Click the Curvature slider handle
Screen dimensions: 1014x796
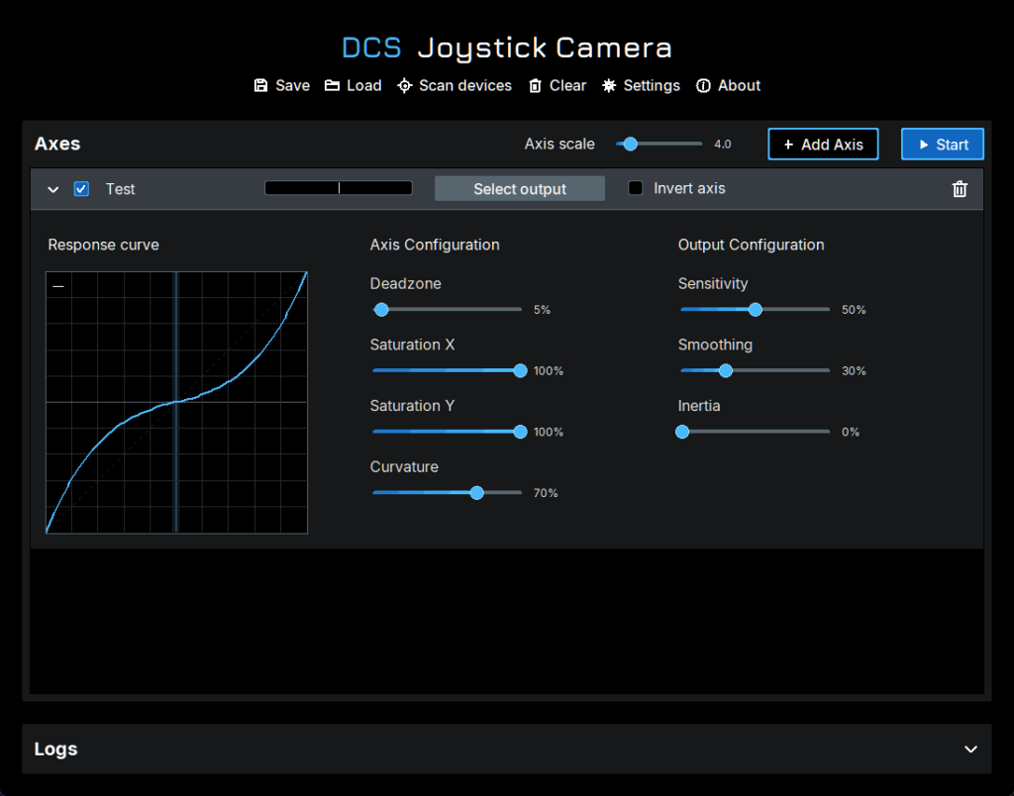tap(476, 493)
